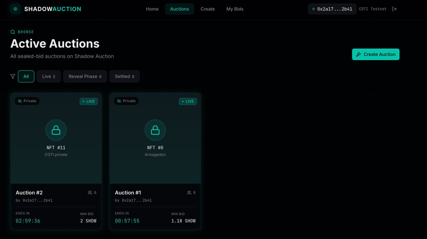Click the LIVE badge on Auction #2
The width and height of the screenshot is (427, 239).
[89, 101]
